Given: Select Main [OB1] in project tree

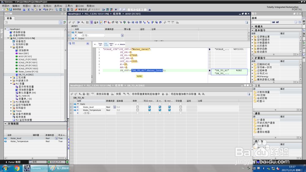Looking at the screenshot, I should click(x=24, y=53).
